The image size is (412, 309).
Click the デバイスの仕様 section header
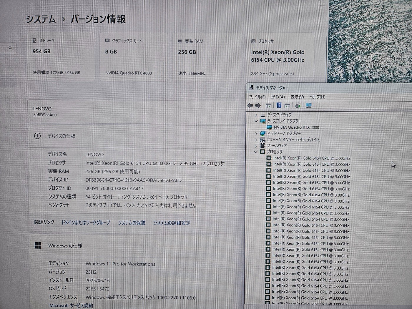click(x=62, y=136)
